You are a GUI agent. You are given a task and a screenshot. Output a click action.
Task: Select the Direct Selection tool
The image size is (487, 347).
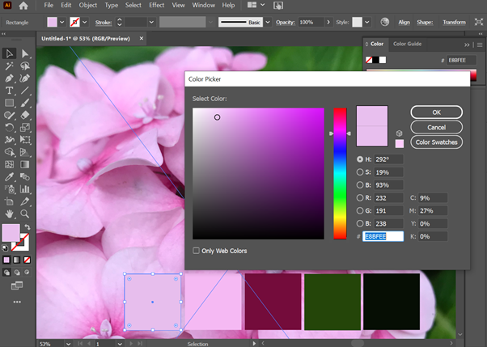[x=25, y=53]
